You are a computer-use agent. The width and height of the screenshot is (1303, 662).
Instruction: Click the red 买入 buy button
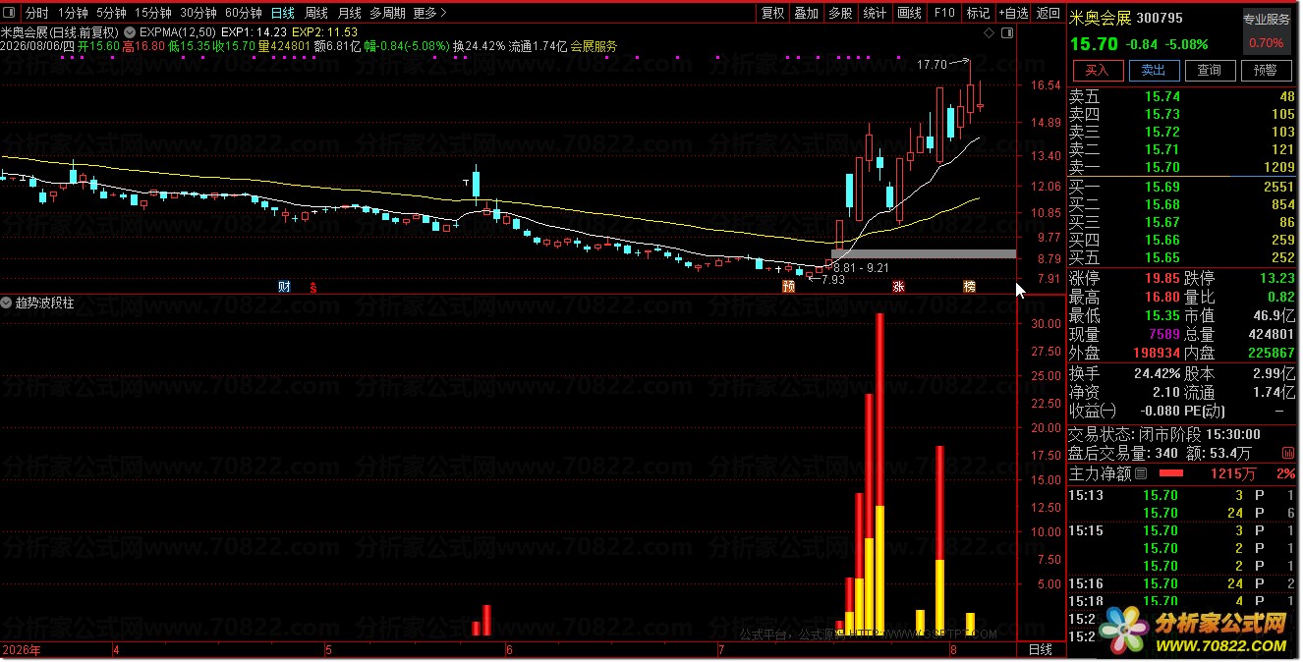tap(1097, 70)
